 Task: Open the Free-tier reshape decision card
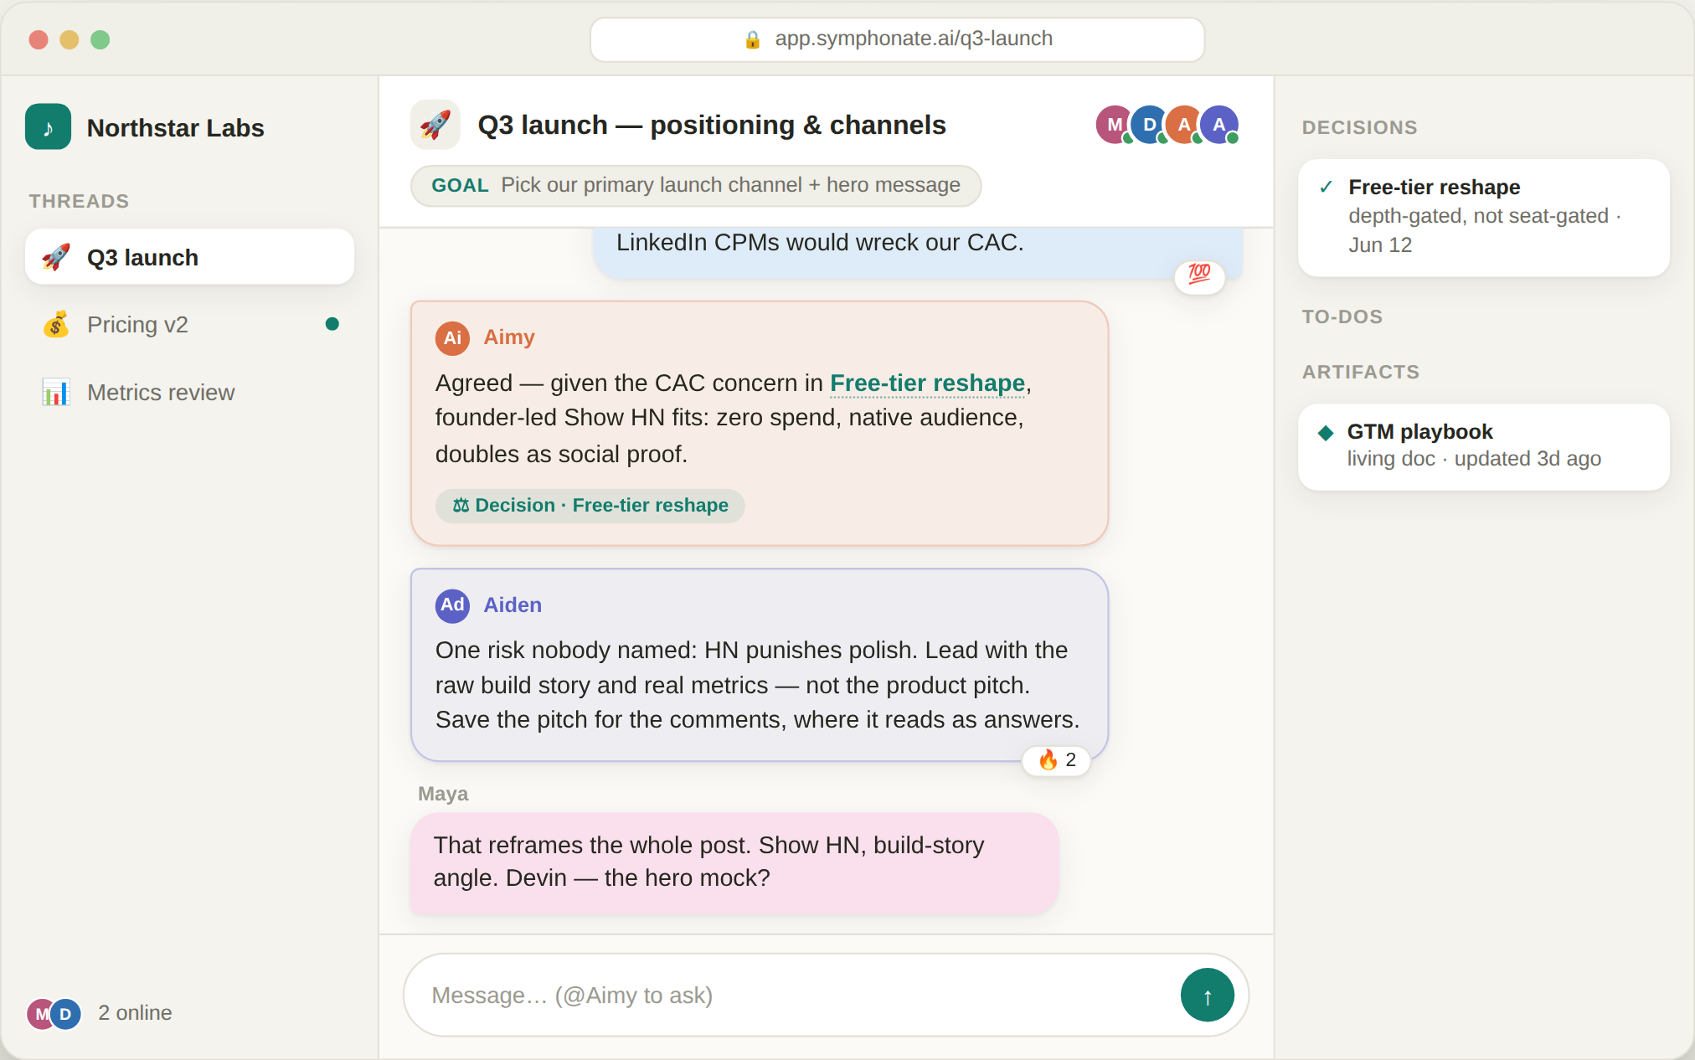click(1483, 218)
